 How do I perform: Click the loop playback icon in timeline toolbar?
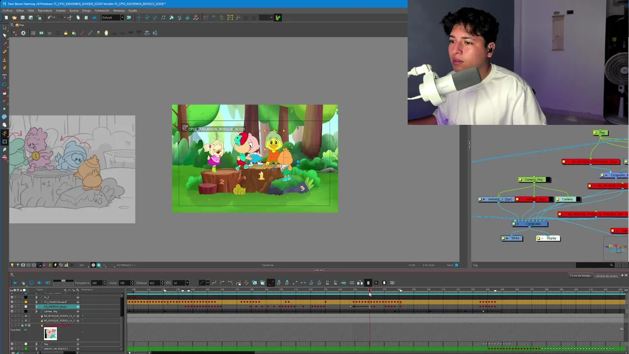pos(31,283)
